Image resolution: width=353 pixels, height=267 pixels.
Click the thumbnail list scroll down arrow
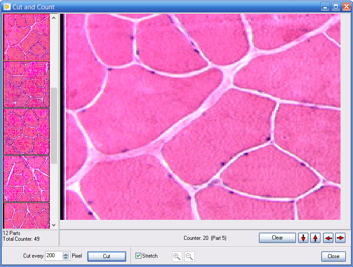coord(53,225)
